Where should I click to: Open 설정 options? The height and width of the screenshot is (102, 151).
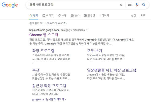point(133,15)
